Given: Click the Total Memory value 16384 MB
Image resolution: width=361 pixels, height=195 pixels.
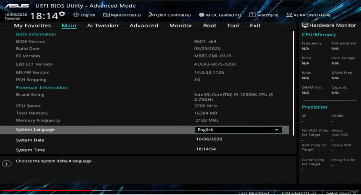Looking at the screenshot, I should click(x=206, y=113).
